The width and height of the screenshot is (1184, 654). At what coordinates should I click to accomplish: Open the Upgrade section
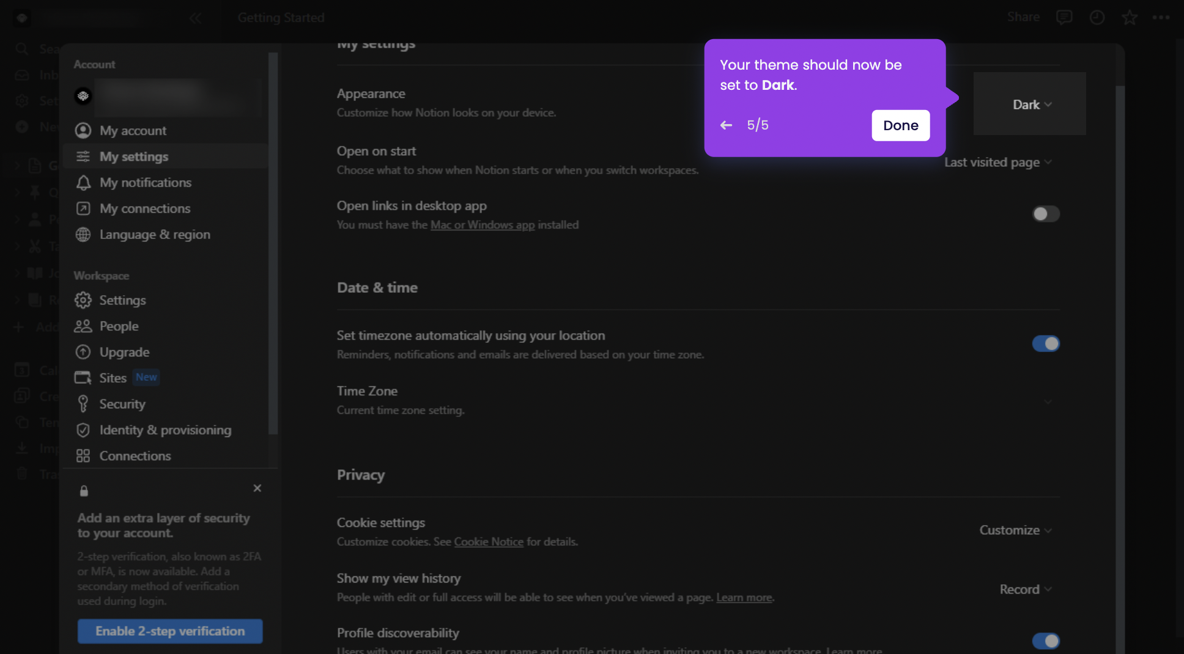pyautogui.click(x=124, y=351)
